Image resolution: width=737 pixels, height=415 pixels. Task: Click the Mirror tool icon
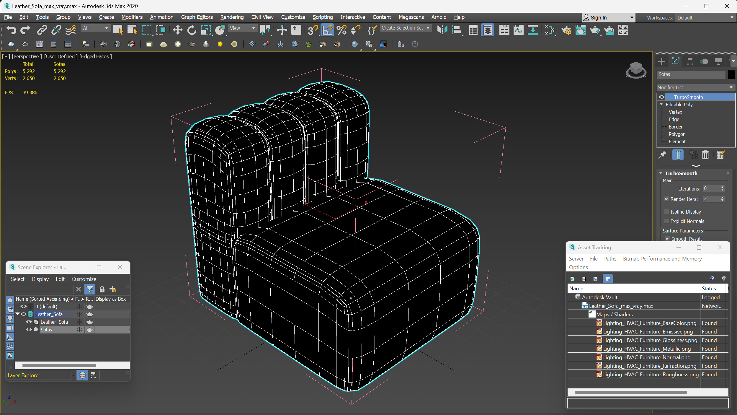pos(442,30)
